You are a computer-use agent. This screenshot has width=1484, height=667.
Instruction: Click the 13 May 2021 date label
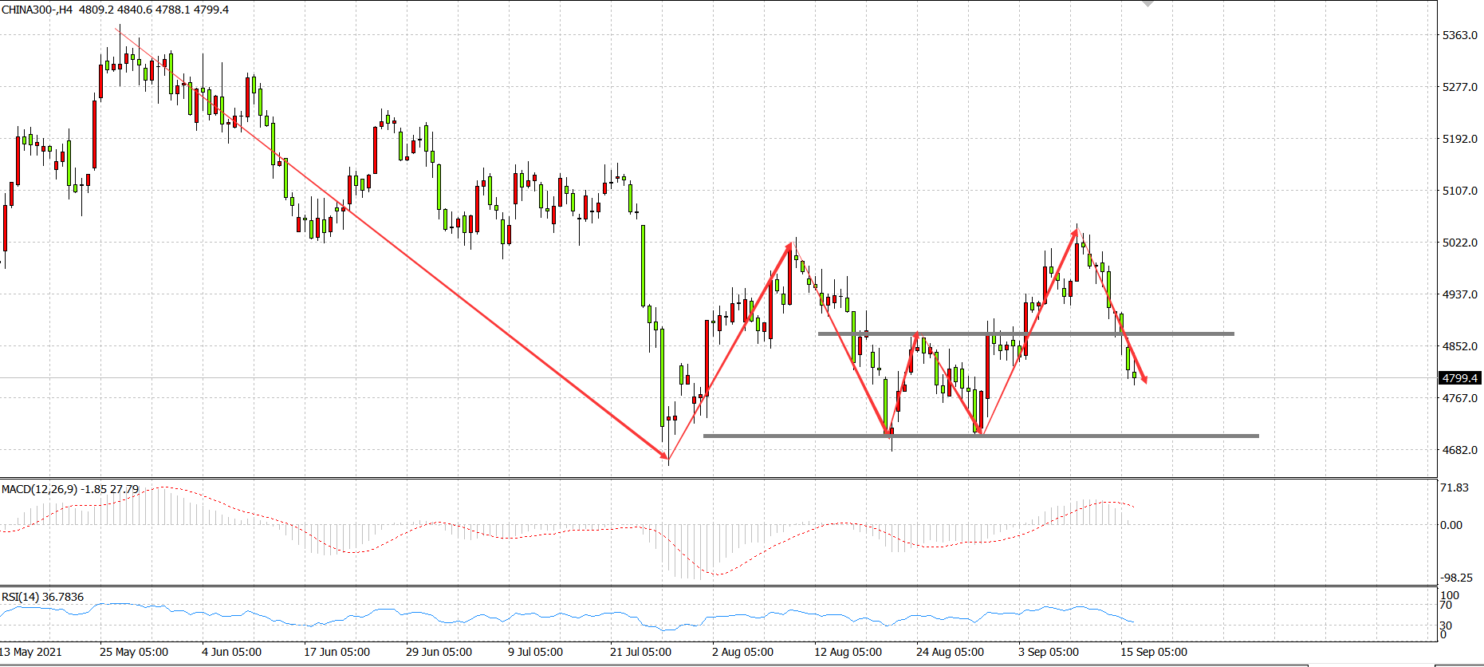(x=31, y=652)
